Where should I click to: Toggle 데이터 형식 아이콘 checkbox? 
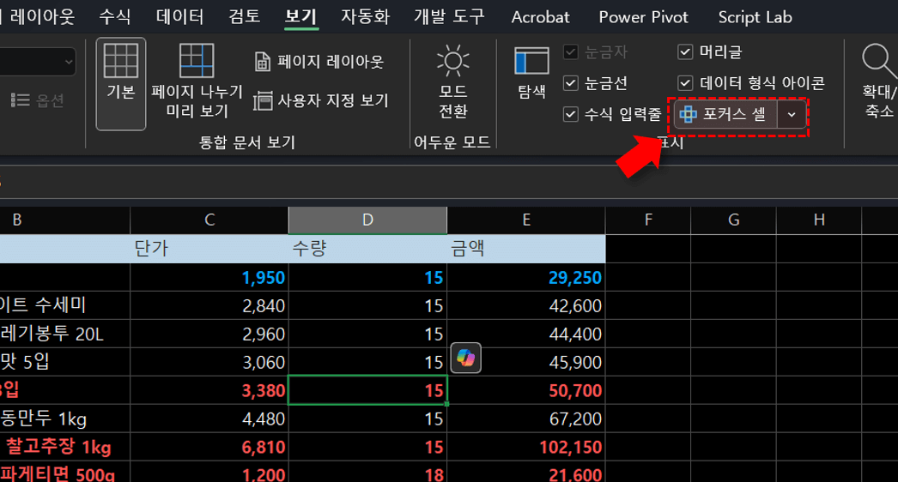pyautogui.click(x=685, y=83)
